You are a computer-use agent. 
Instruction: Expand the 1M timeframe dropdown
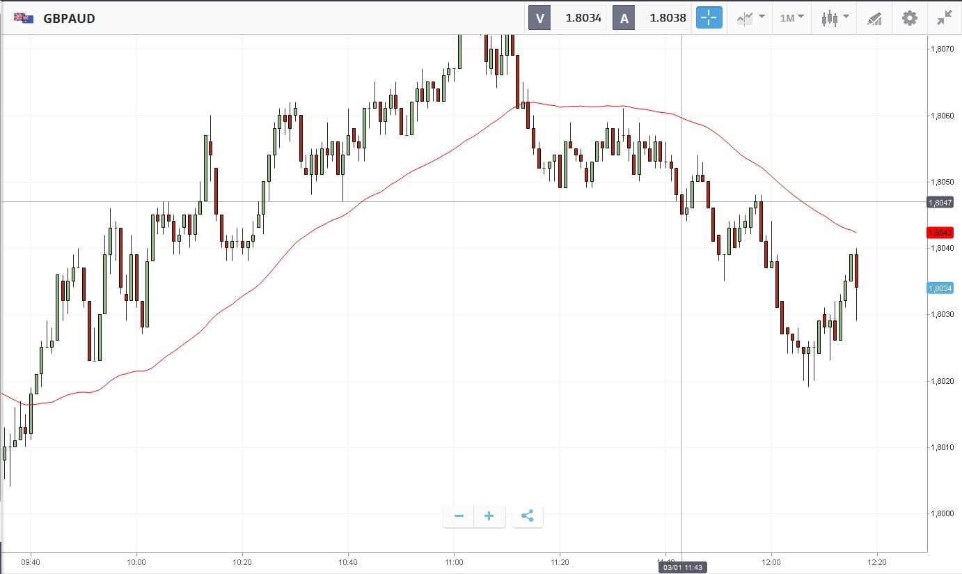point(791,18)
